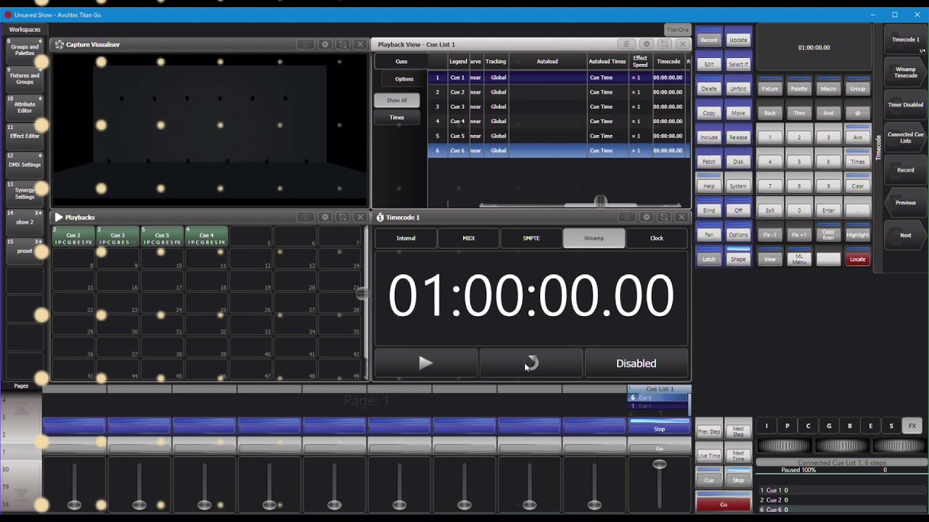Click the first playback fader handle
This screenshot has height=522, width=929.
74,505
